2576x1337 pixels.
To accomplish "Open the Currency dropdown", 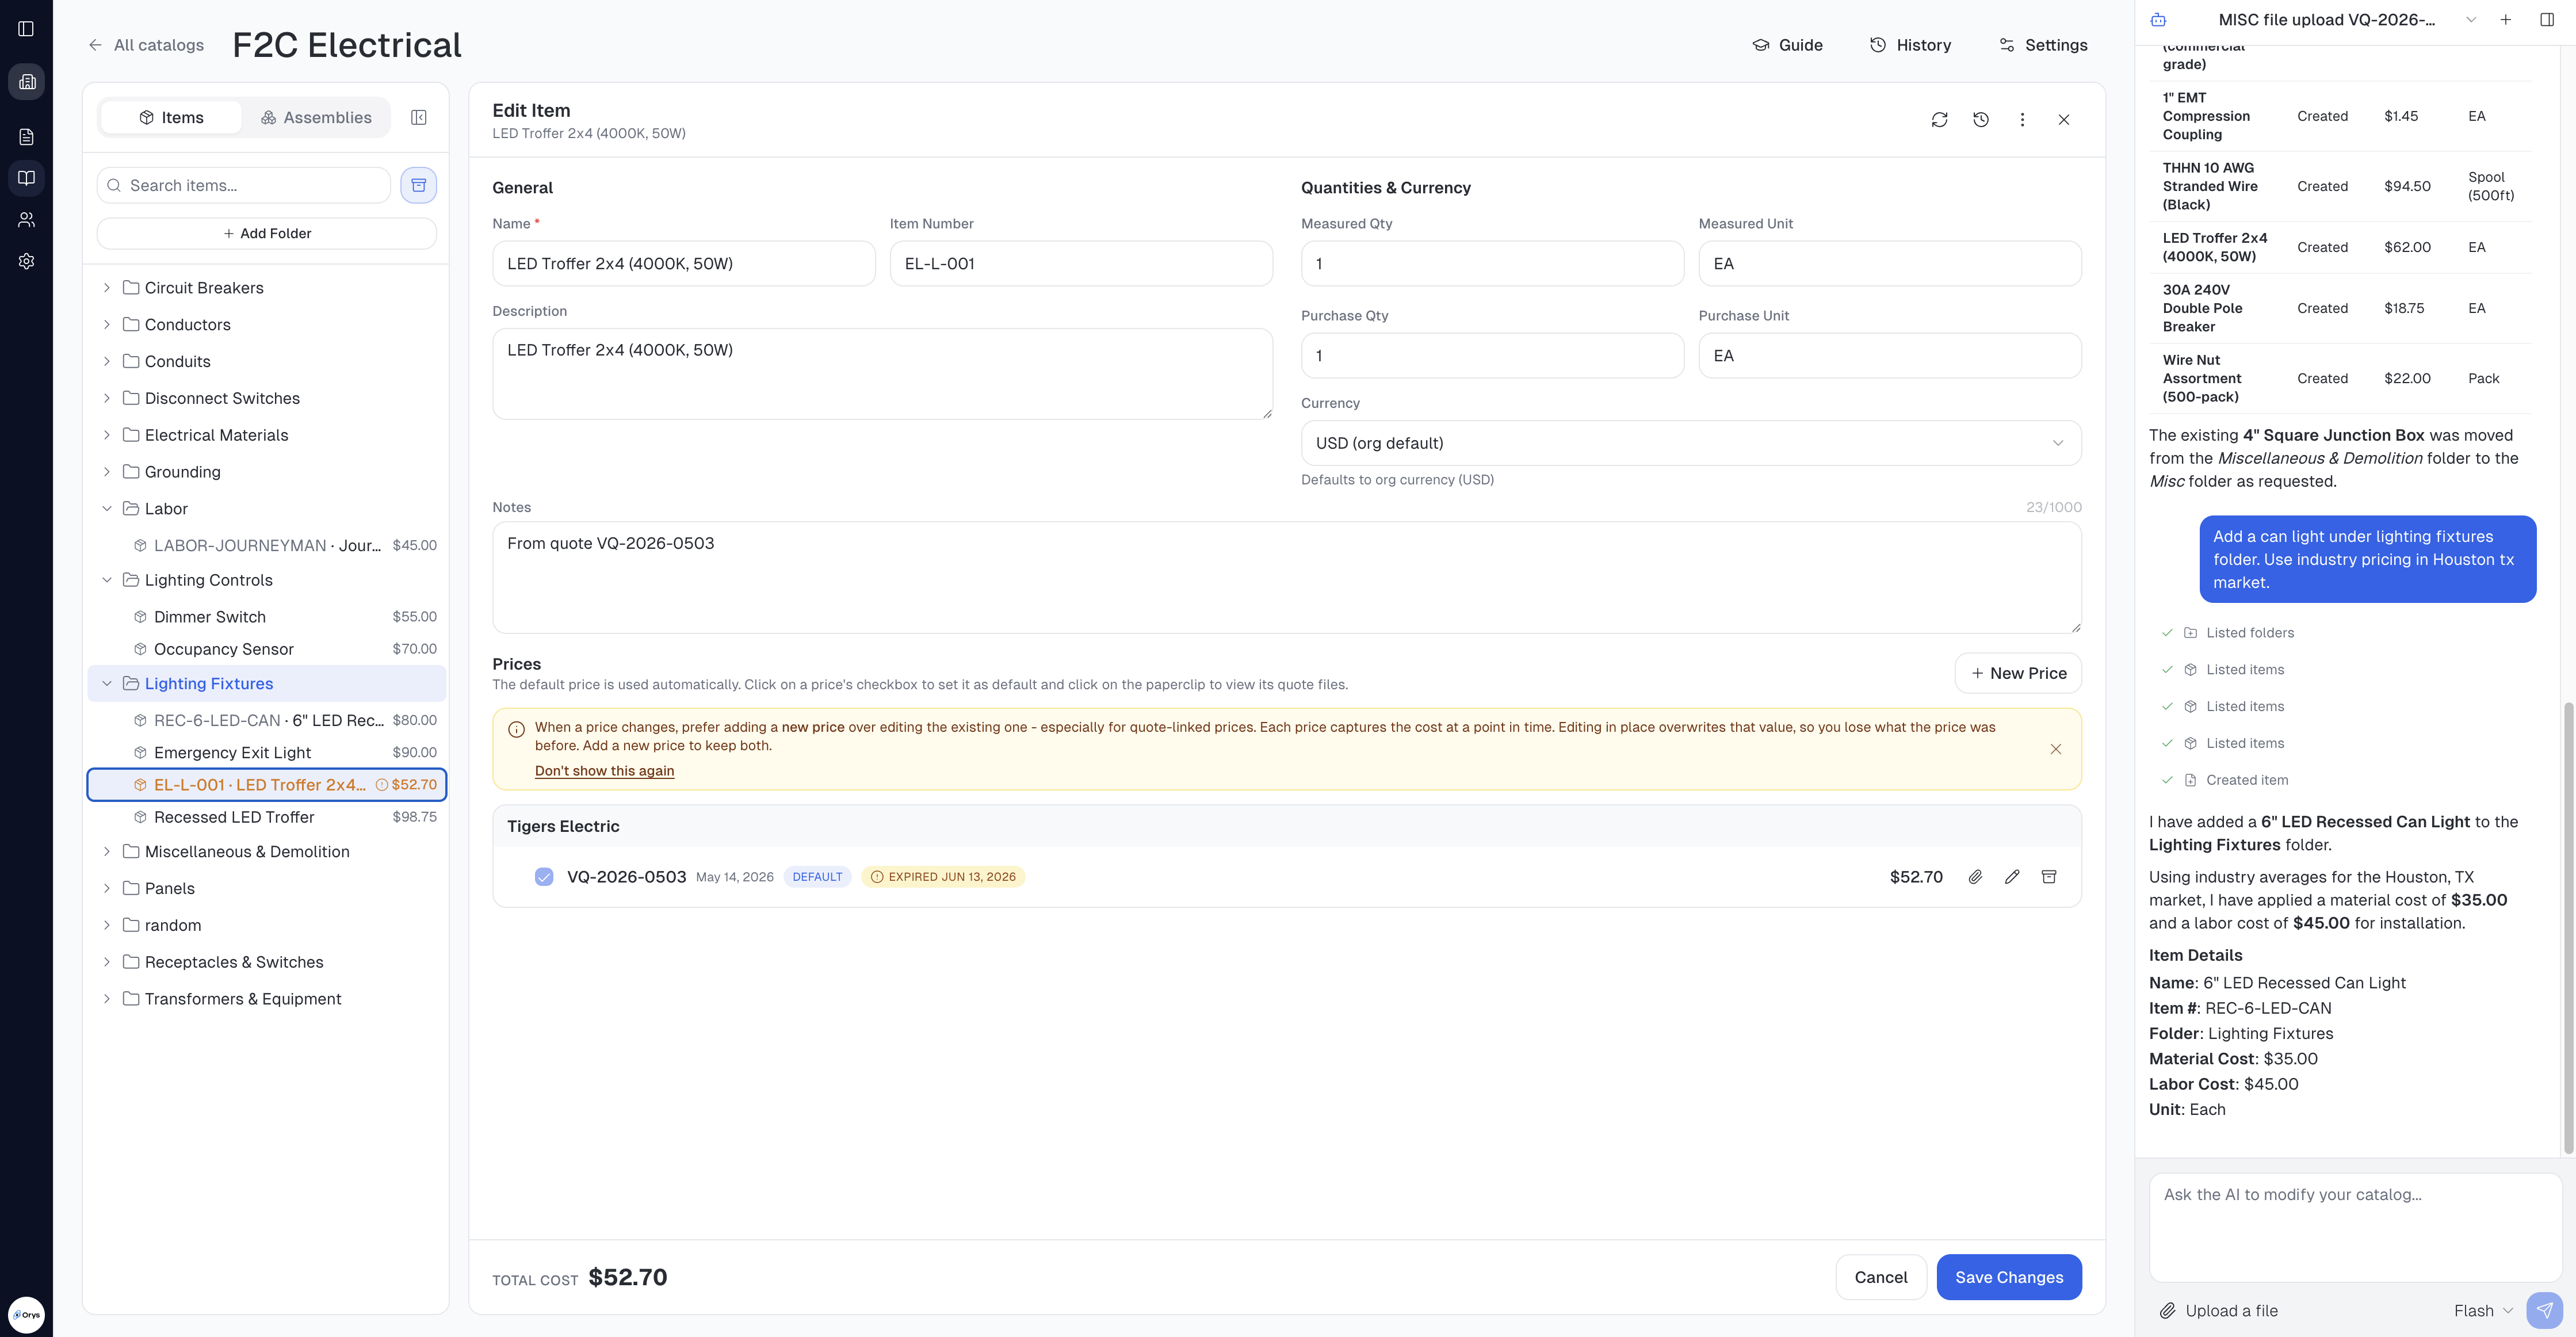I will pos(1690,443).
